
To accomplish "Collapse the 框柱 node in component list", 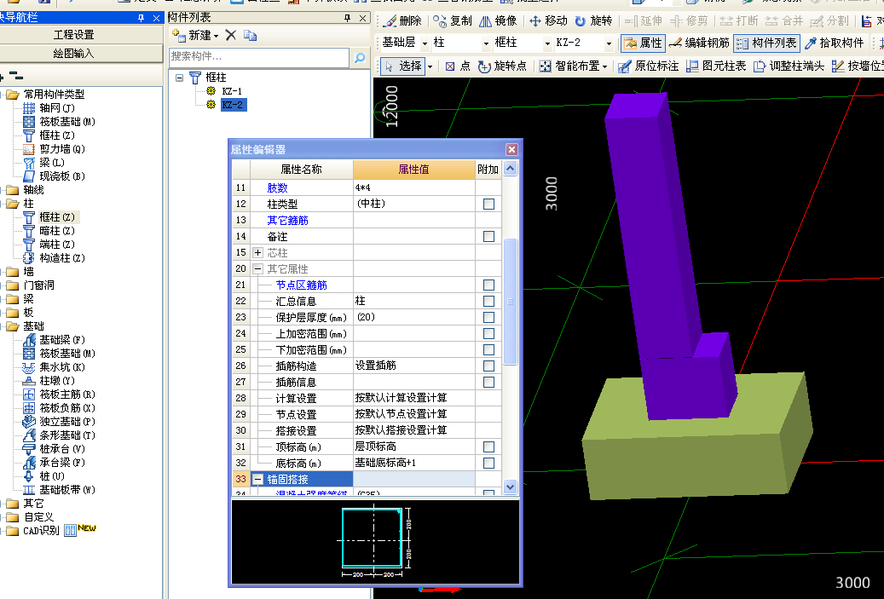I will pyautogui.click(x=179, y=78).
